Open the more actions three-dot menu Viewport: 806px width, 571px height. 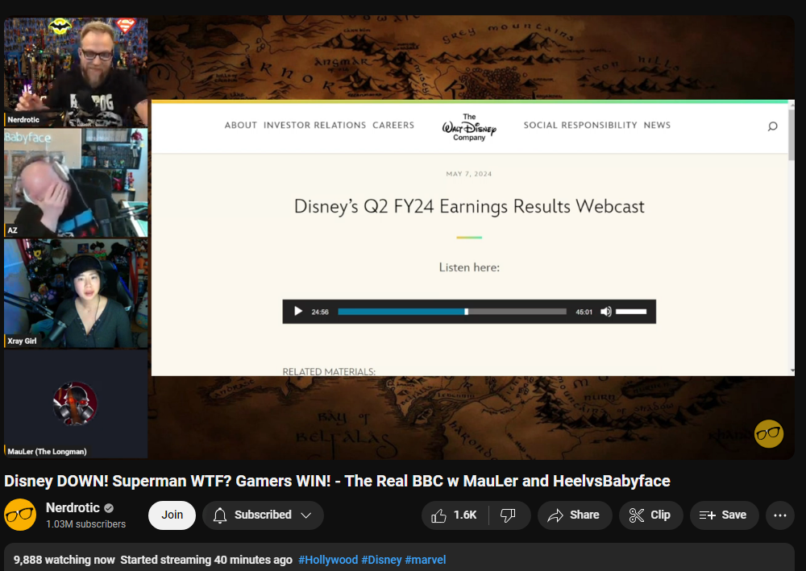coord(779,515)
